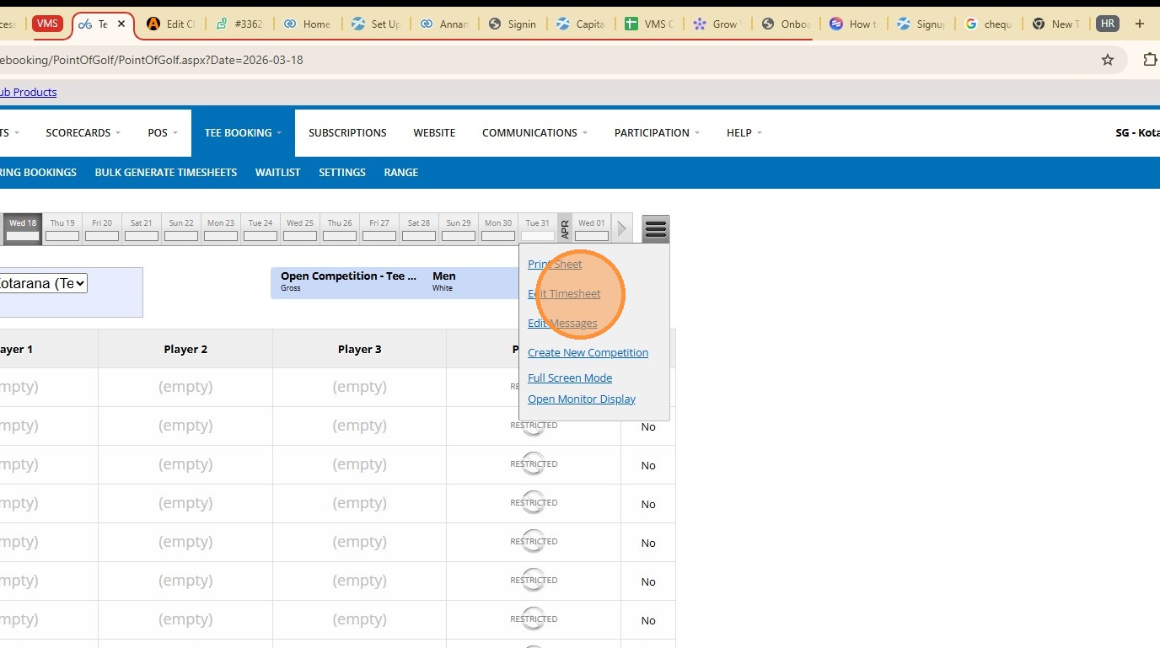This screenshot has width=1160, height=648.
Task: Open the course selection dropdown
Action: (x=42, y=283)
